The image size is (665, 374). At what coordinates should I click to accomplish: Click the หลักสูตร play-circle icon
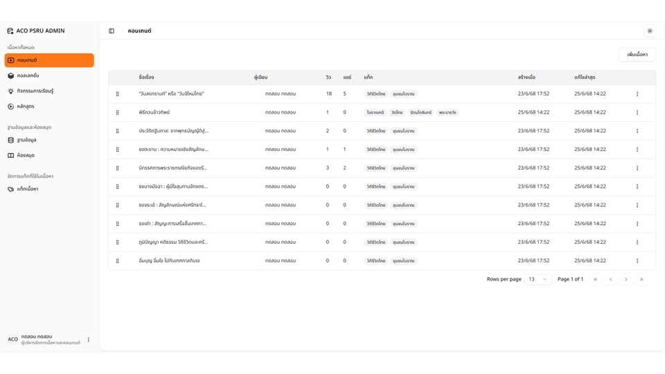(11, 107)
